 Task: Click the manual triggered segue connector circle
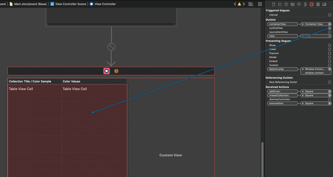[330, 15]
